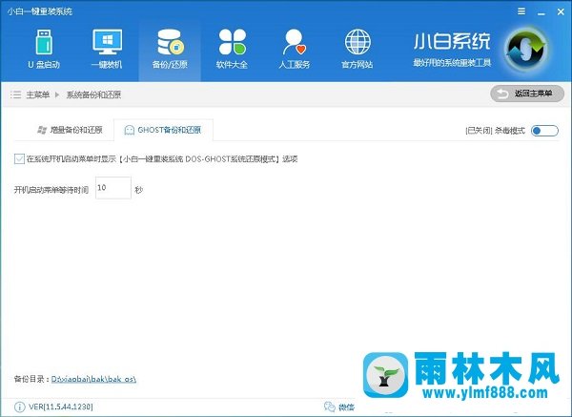Click the VER[11.5.44.1230] version text
Screen dimensions: 572x417
tap(61, 407)
